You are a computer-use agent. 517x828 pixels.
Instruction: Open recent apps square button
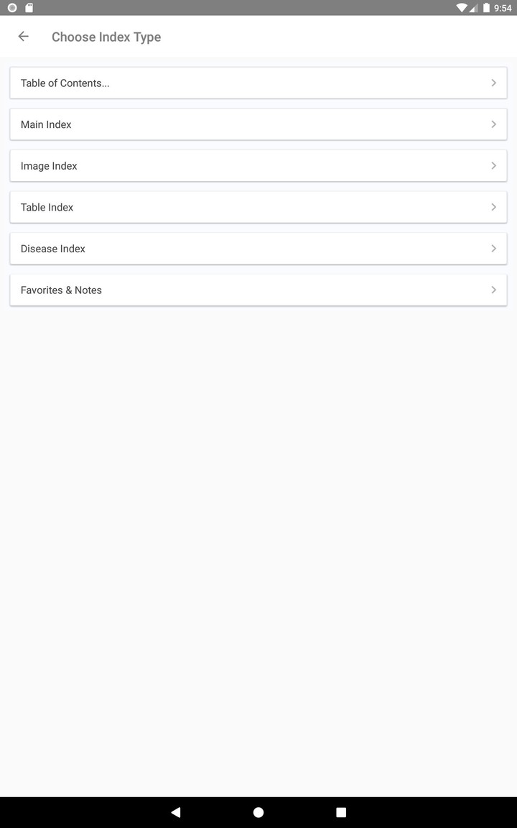click(341, 812)
